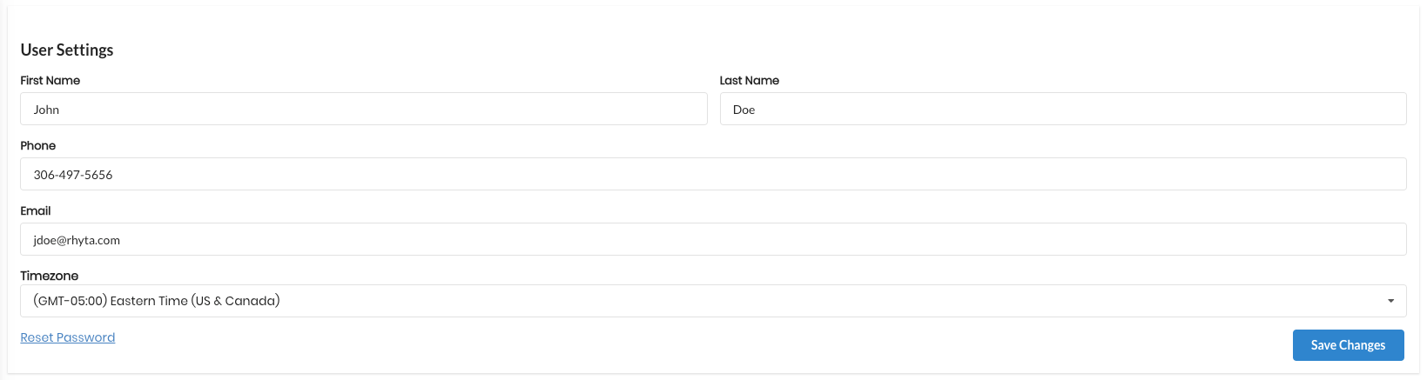
Task: Place cursor on 306-497-5656 text
Action: 73,175
